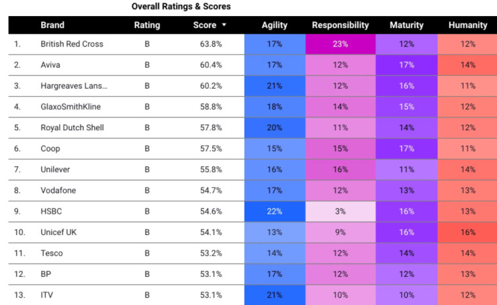This screenshot has height=305, width=497.
Task: Sort table by Brand column header
Action: coord(52,26)
